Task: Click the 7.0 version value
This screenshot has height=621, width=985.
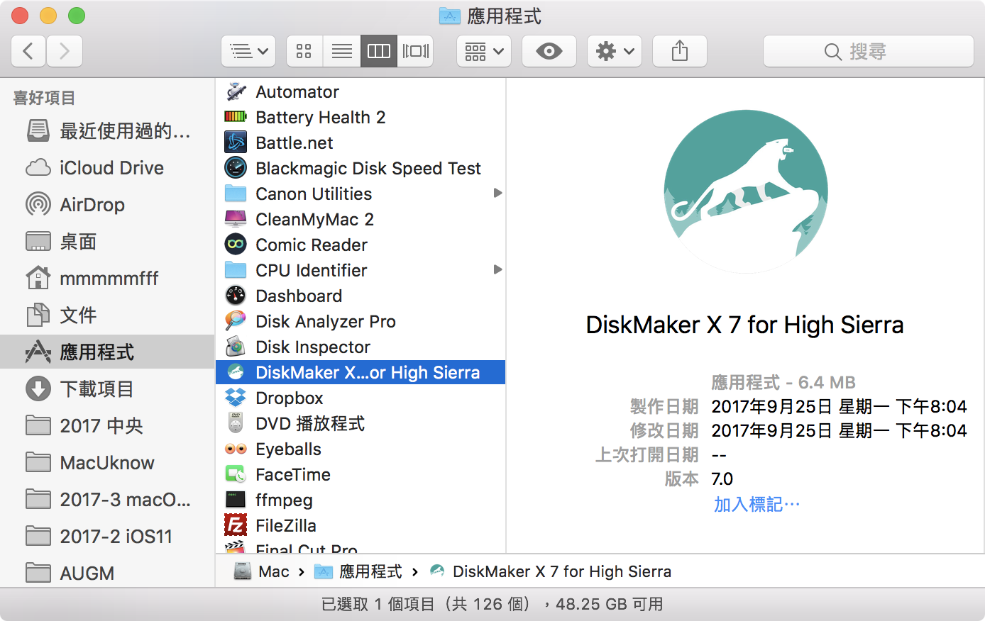Action: [x=722, y=479]
